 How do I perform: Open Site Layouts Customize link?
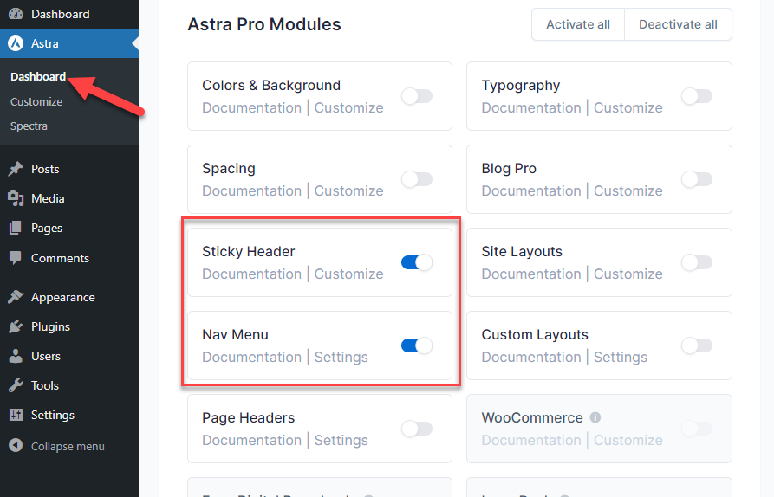628,274
